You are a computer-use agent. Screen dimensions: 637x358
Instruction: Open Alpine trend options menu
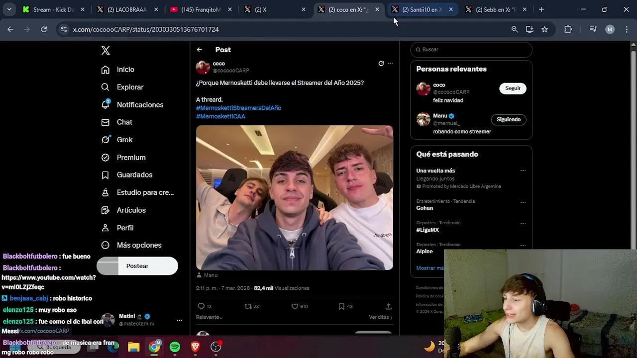(523, 246)
